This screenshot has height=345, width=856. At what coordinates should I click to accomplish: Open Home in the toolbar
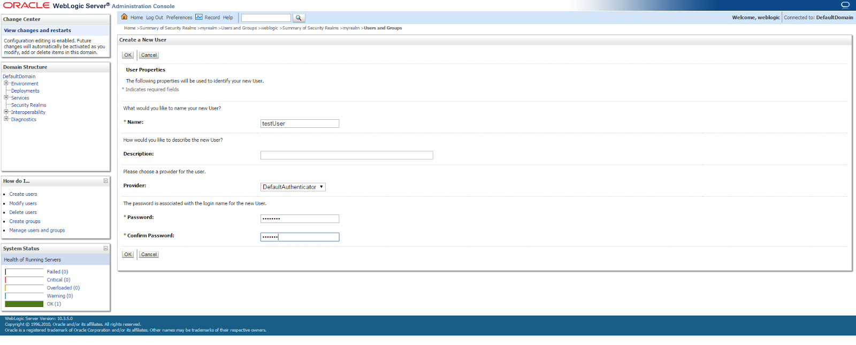(136, 18)
